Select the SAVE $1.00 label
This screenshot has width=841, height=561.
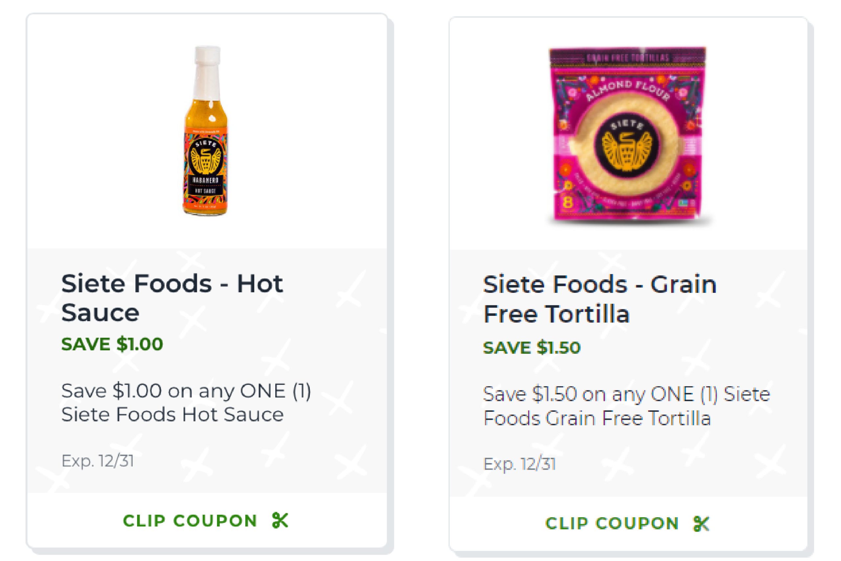[112, 344]
